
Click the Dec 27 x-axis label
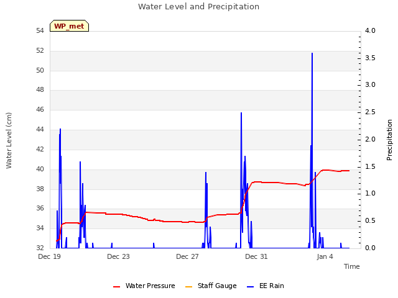click(x=187, y=256)
